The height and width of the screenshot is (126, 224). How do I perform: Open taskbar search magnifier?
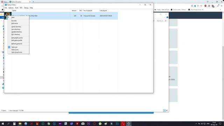[x=8, y=124]
